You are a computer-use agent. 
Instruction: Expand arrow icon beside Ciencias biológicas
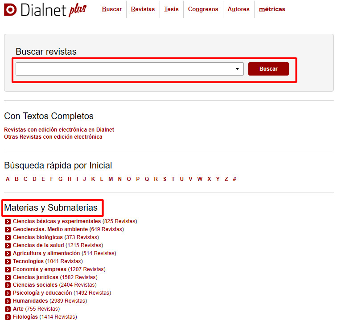click(x=8, y=237)
